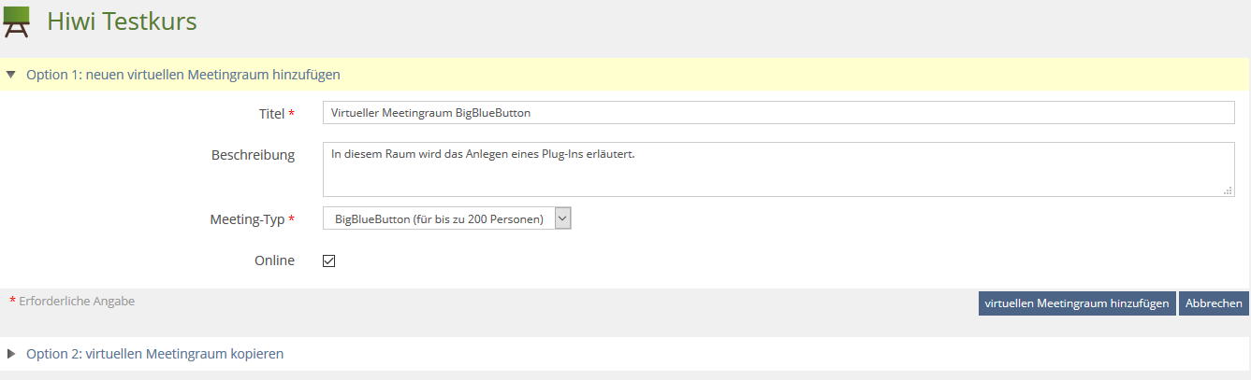Click the Meeting-Typ field label

tap(247, 219)
